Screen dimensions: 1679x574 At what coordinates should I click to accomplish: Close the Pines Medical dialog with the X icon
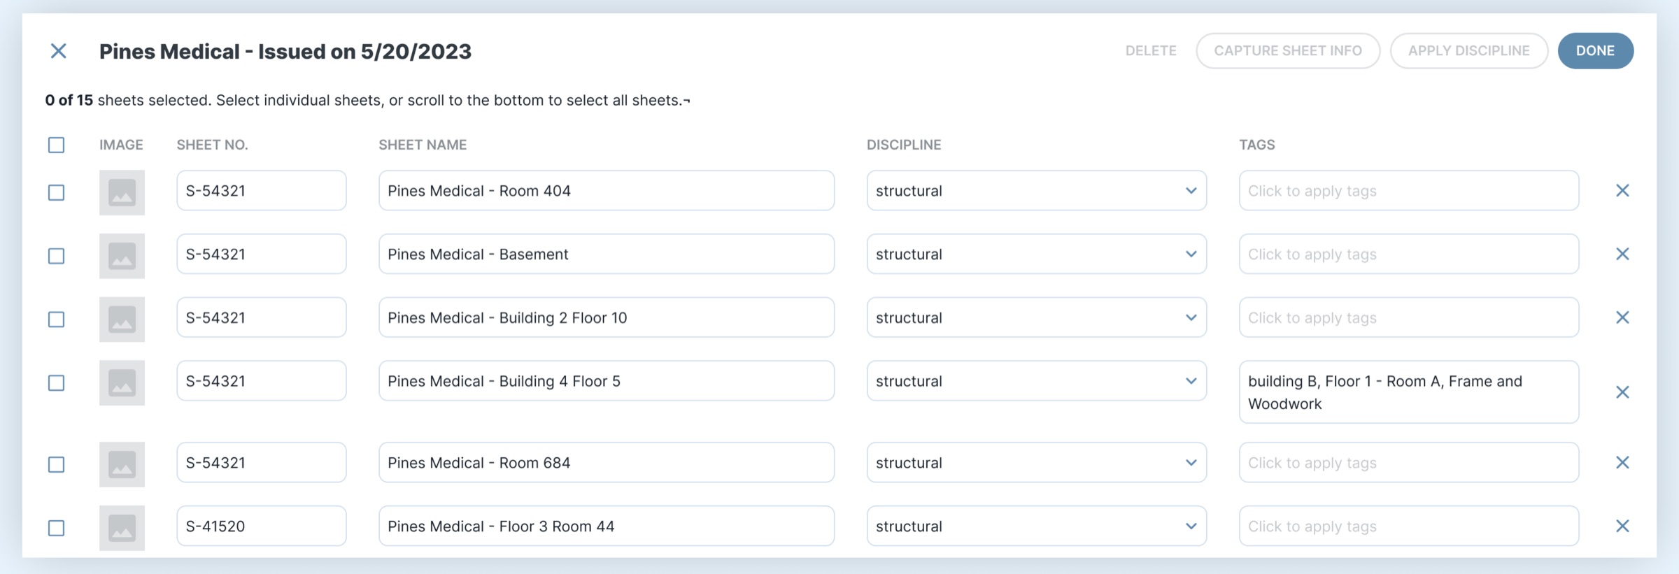59,51
